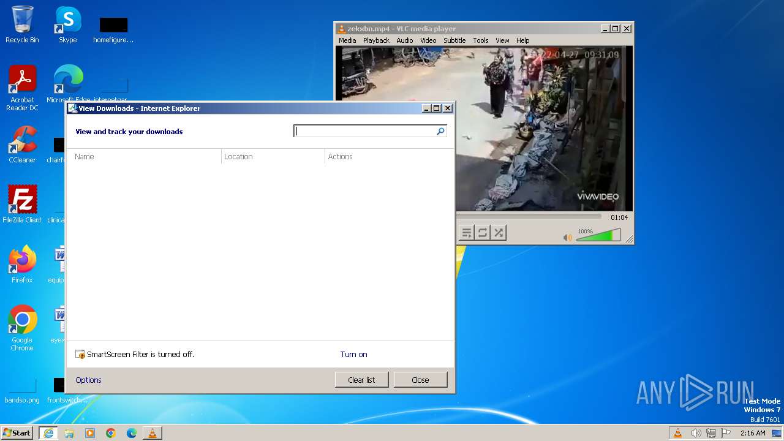This screenshot has height=441, width=784.
Task: Launch CCleaner from the desktop
Action: (x=22, y=145)
